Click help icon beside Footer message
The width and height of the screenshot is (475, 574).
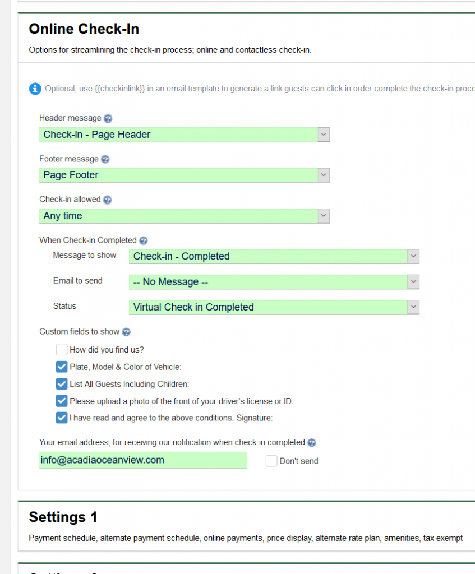pyautogui.click(x=105, y=159)
